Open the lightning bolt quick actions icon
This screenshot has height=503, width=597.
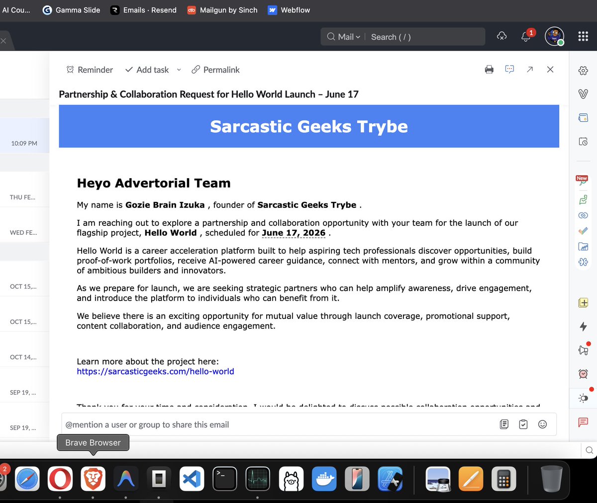583,326
